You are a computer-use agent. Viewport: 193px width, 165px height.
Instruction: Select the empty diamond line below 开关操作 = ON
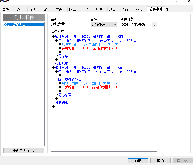(x=60, y=52)
